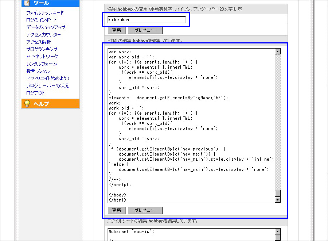Viewport: 328px width, 241px height.
Task: Focus the template name field containing koikikukan
Action: tap(147, 20)
